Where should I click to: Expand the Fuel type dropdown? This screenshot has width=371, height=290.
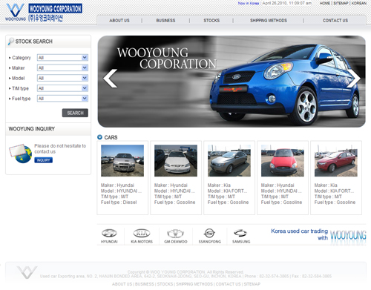coord(62,99)
